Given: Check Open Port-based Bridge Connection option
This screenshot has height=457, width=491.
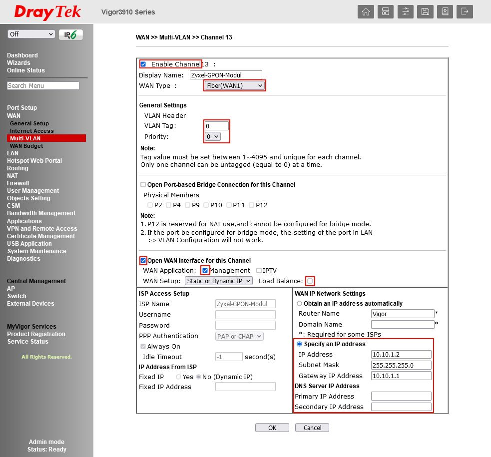Looking at the screenshot, I should [x=143, y=185].
